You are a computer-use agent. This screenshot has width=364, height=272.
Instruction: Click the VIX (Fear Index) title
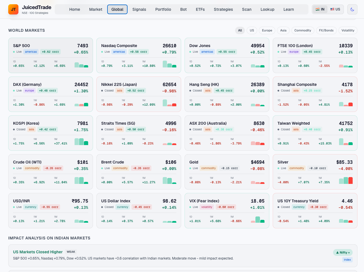[204, 201]
